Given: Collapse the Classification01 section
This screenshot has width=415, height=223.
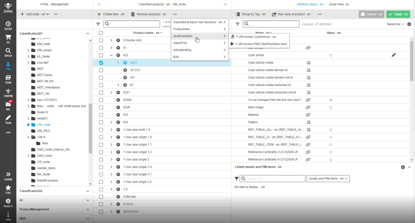Looking at the screenshot, I should coord(88,33).
